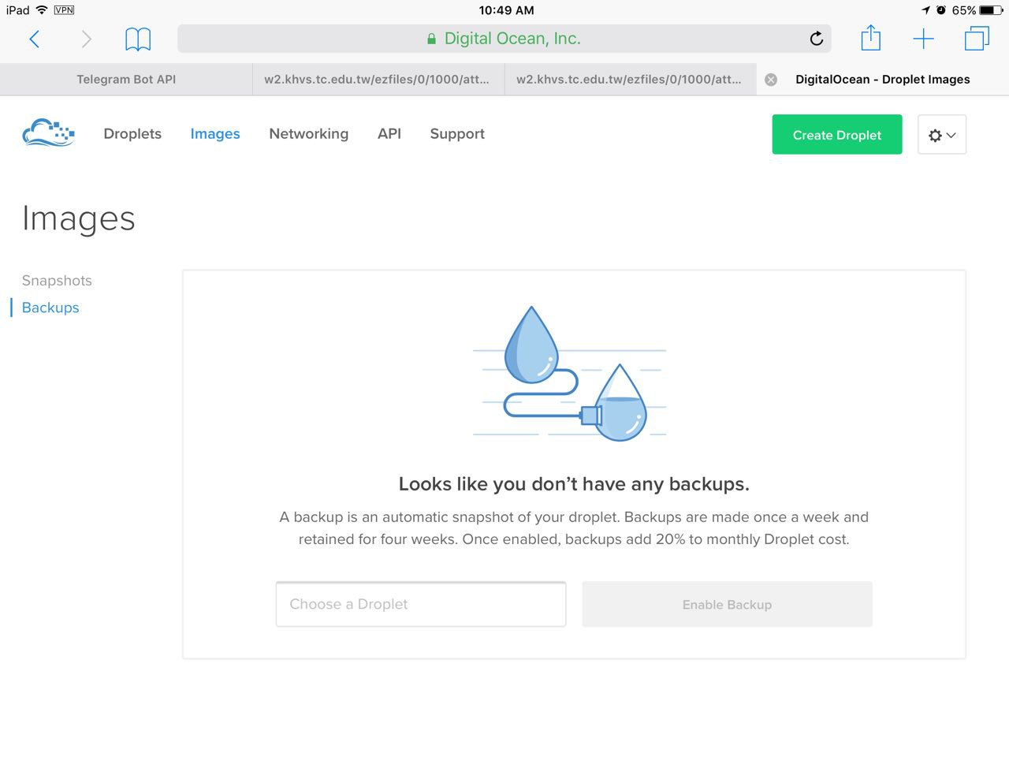
Task: Click the DigitalOcean cloud logo
Action: coord(49,133)
